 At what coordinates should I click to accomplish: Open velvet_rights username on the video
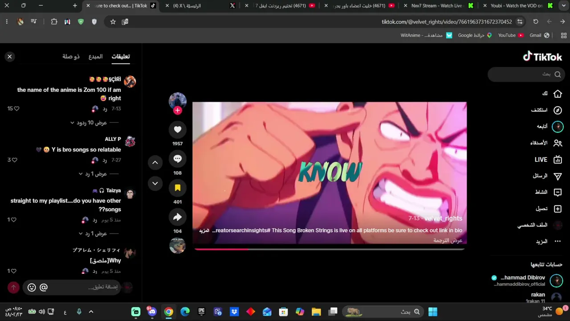pyautogui.click(x=443, y=218)
